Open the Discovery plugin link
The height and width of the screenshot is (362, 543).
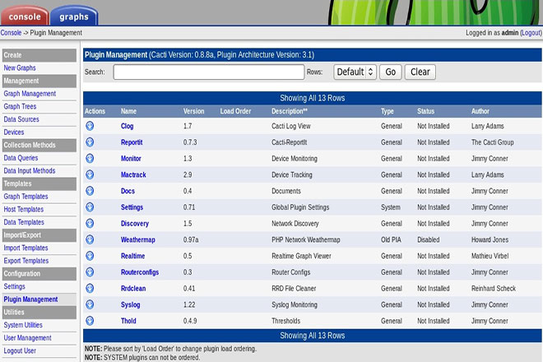coord(135,224)
